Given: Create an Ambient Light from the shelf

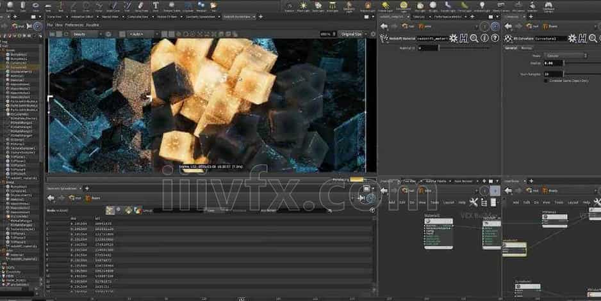Looking at the screenshot, I should [482, 6].
